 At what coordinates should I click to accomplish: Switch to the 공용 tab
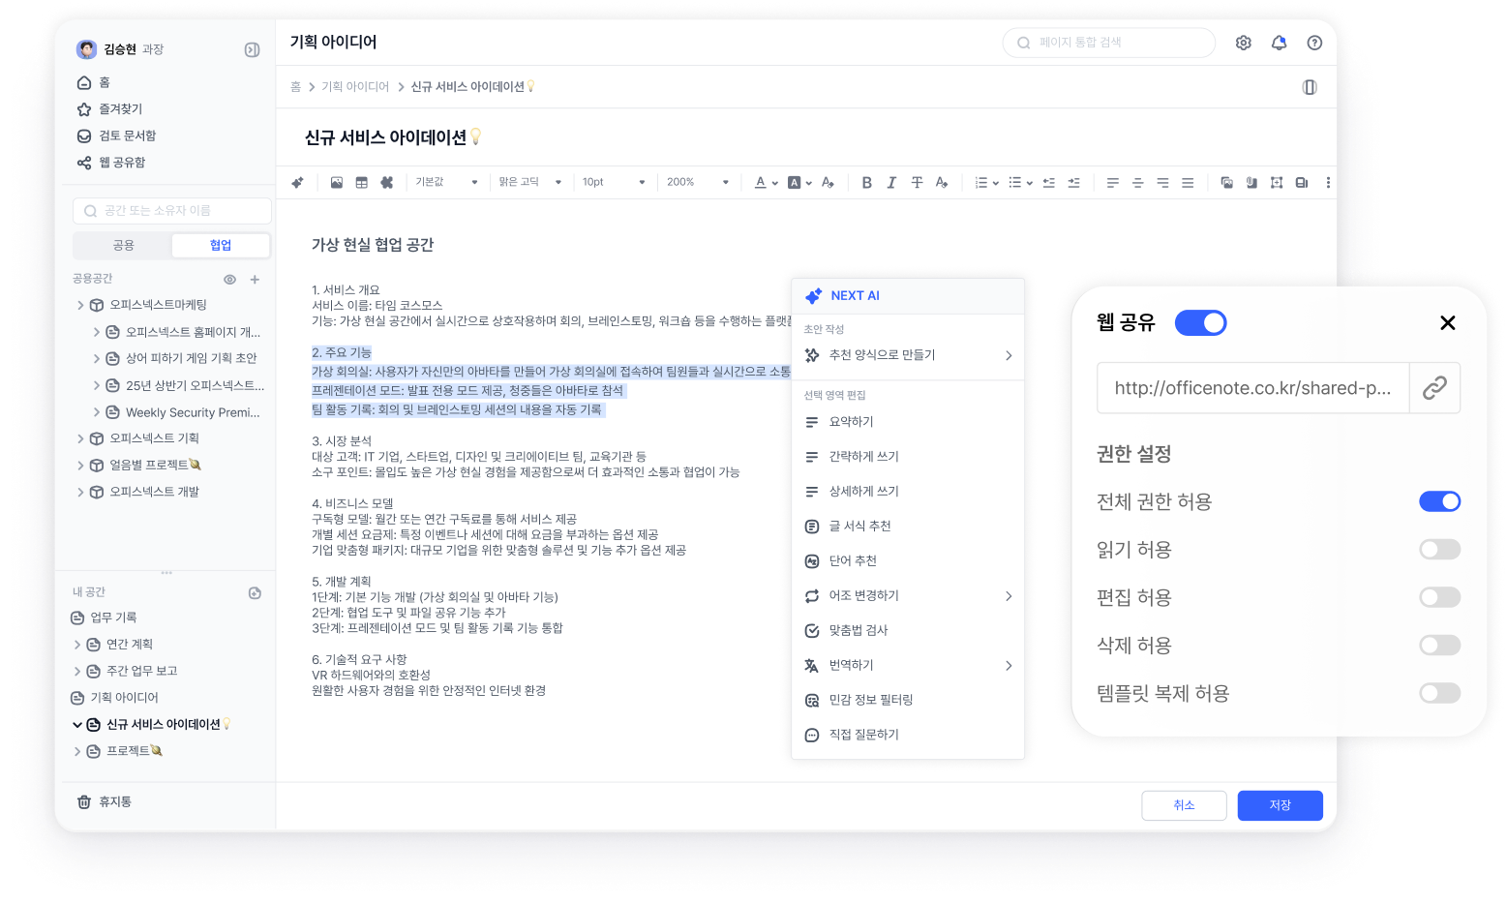click(x=122, y=245)
